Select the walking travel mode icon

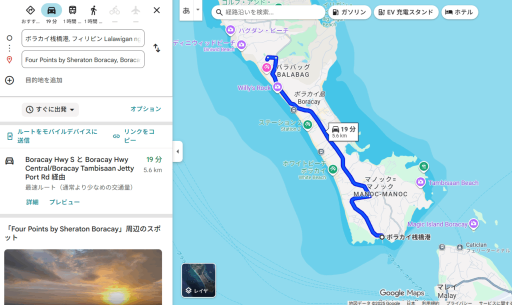pyautogui.click(x=93, y=10)
